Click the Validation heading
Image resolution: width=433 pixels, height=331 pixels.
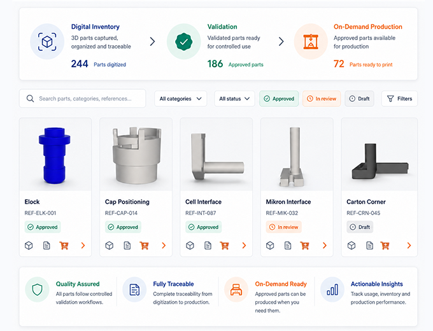tap(222, 27)
